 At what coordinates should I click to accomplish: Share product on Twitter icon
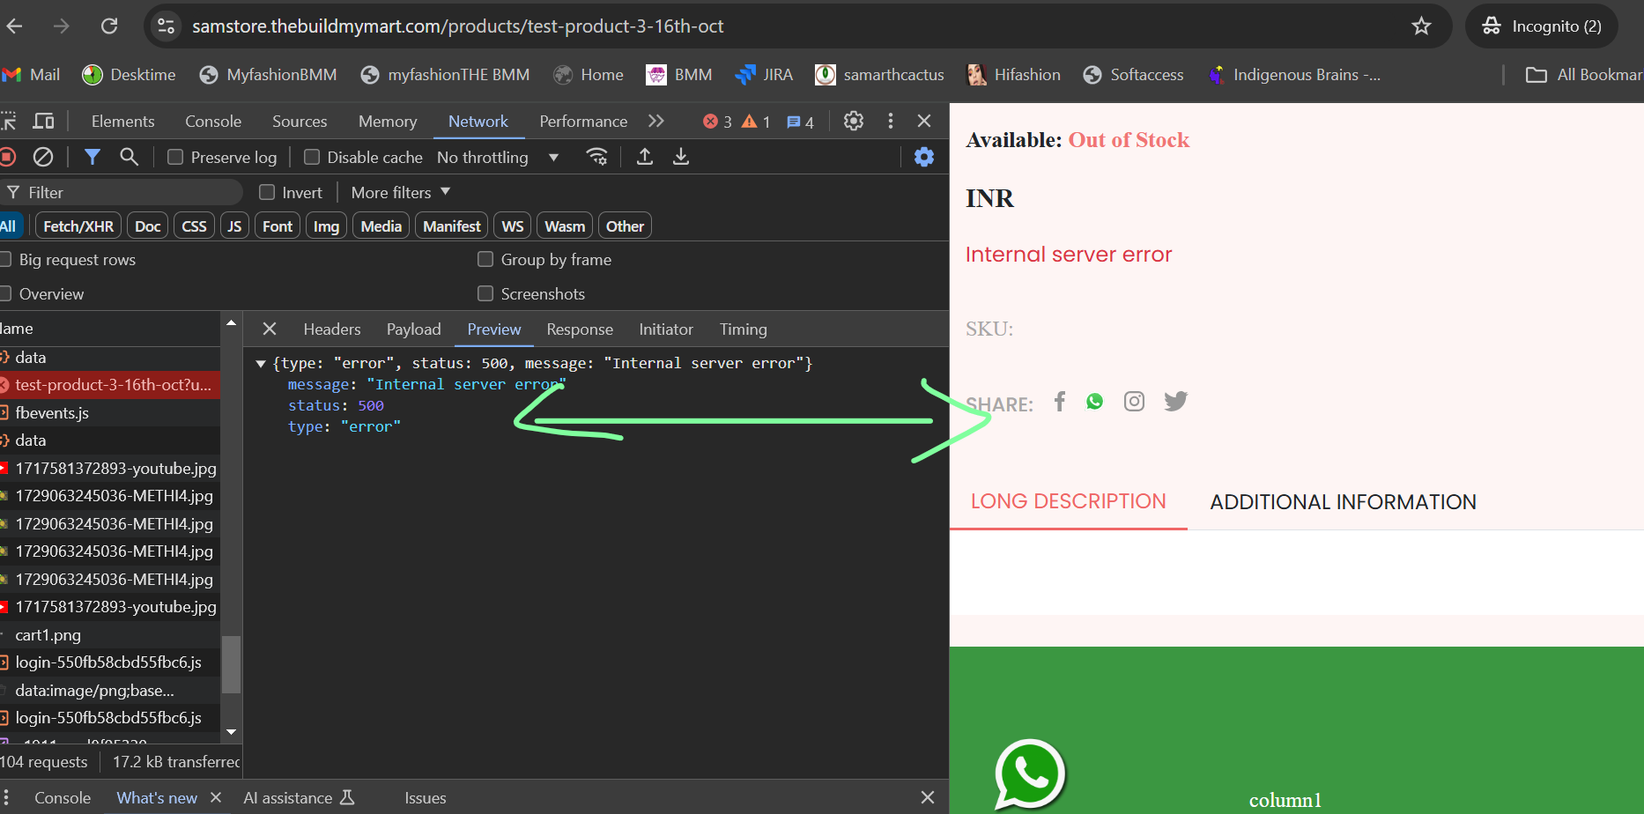coord(1176,402)
